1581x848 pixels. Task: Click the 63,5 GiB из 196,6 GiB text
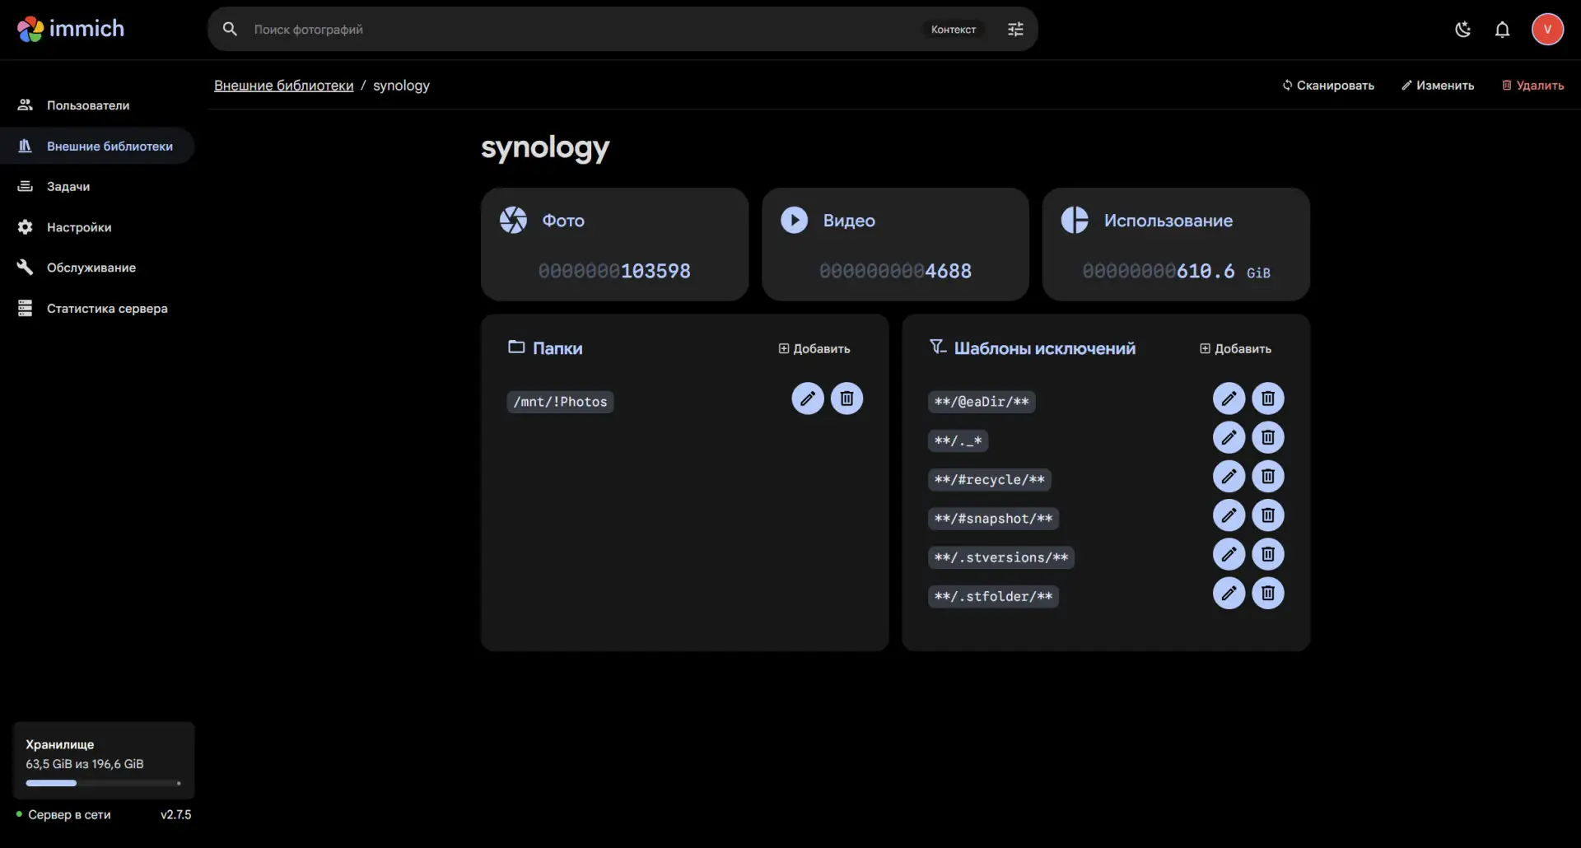85,764
